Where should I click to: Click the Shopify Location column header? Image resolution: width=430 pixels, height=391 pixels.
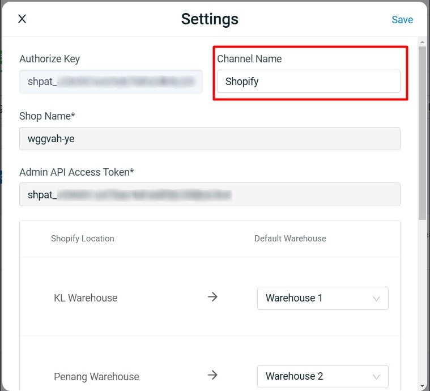click(x=83, y=239)
